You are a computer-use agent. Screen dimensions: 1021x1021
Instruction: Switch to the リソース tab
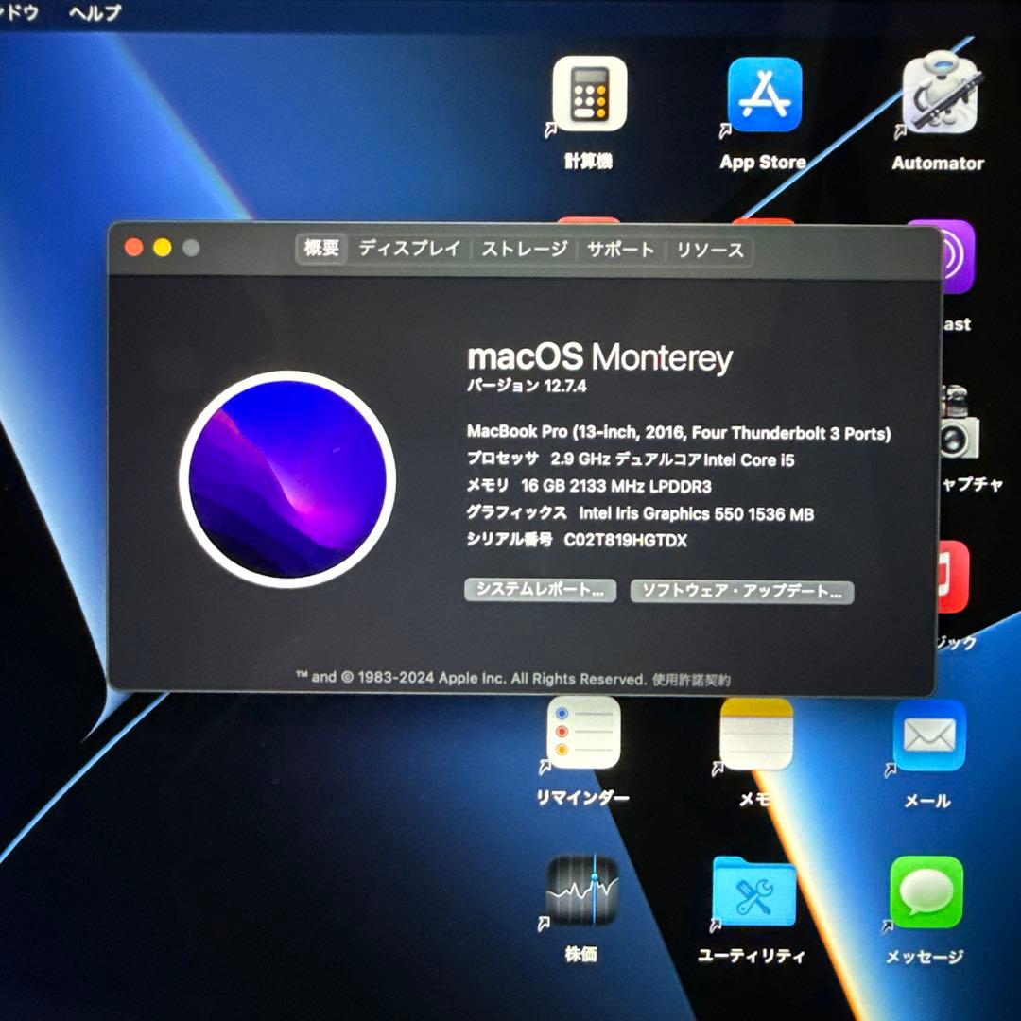pos(708,251)
